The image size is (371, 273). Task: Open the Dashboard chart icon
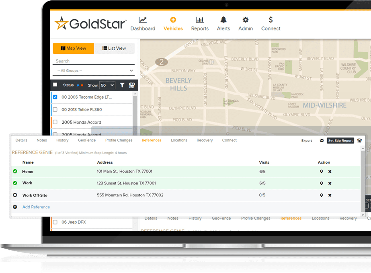coord(143,20)
